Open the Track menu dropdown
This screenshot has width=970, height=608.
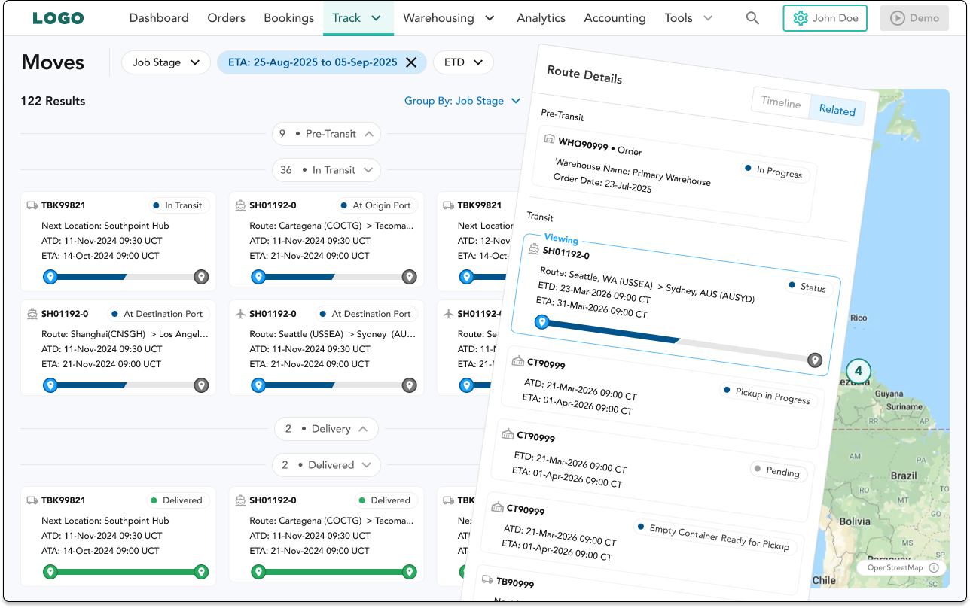click(x=358, y=18)
